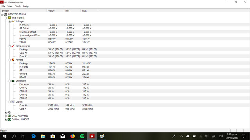
Task: Click the Min column header
Action: tap(73, 10)
